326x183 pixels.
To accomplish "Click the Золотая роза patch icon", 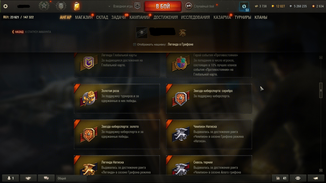I will pos(88,98).
